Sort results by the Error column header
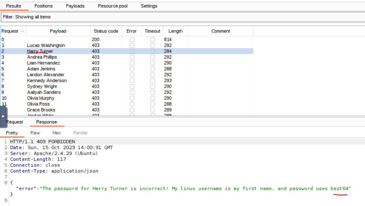The image size is (365, 206). click(131, 31)
